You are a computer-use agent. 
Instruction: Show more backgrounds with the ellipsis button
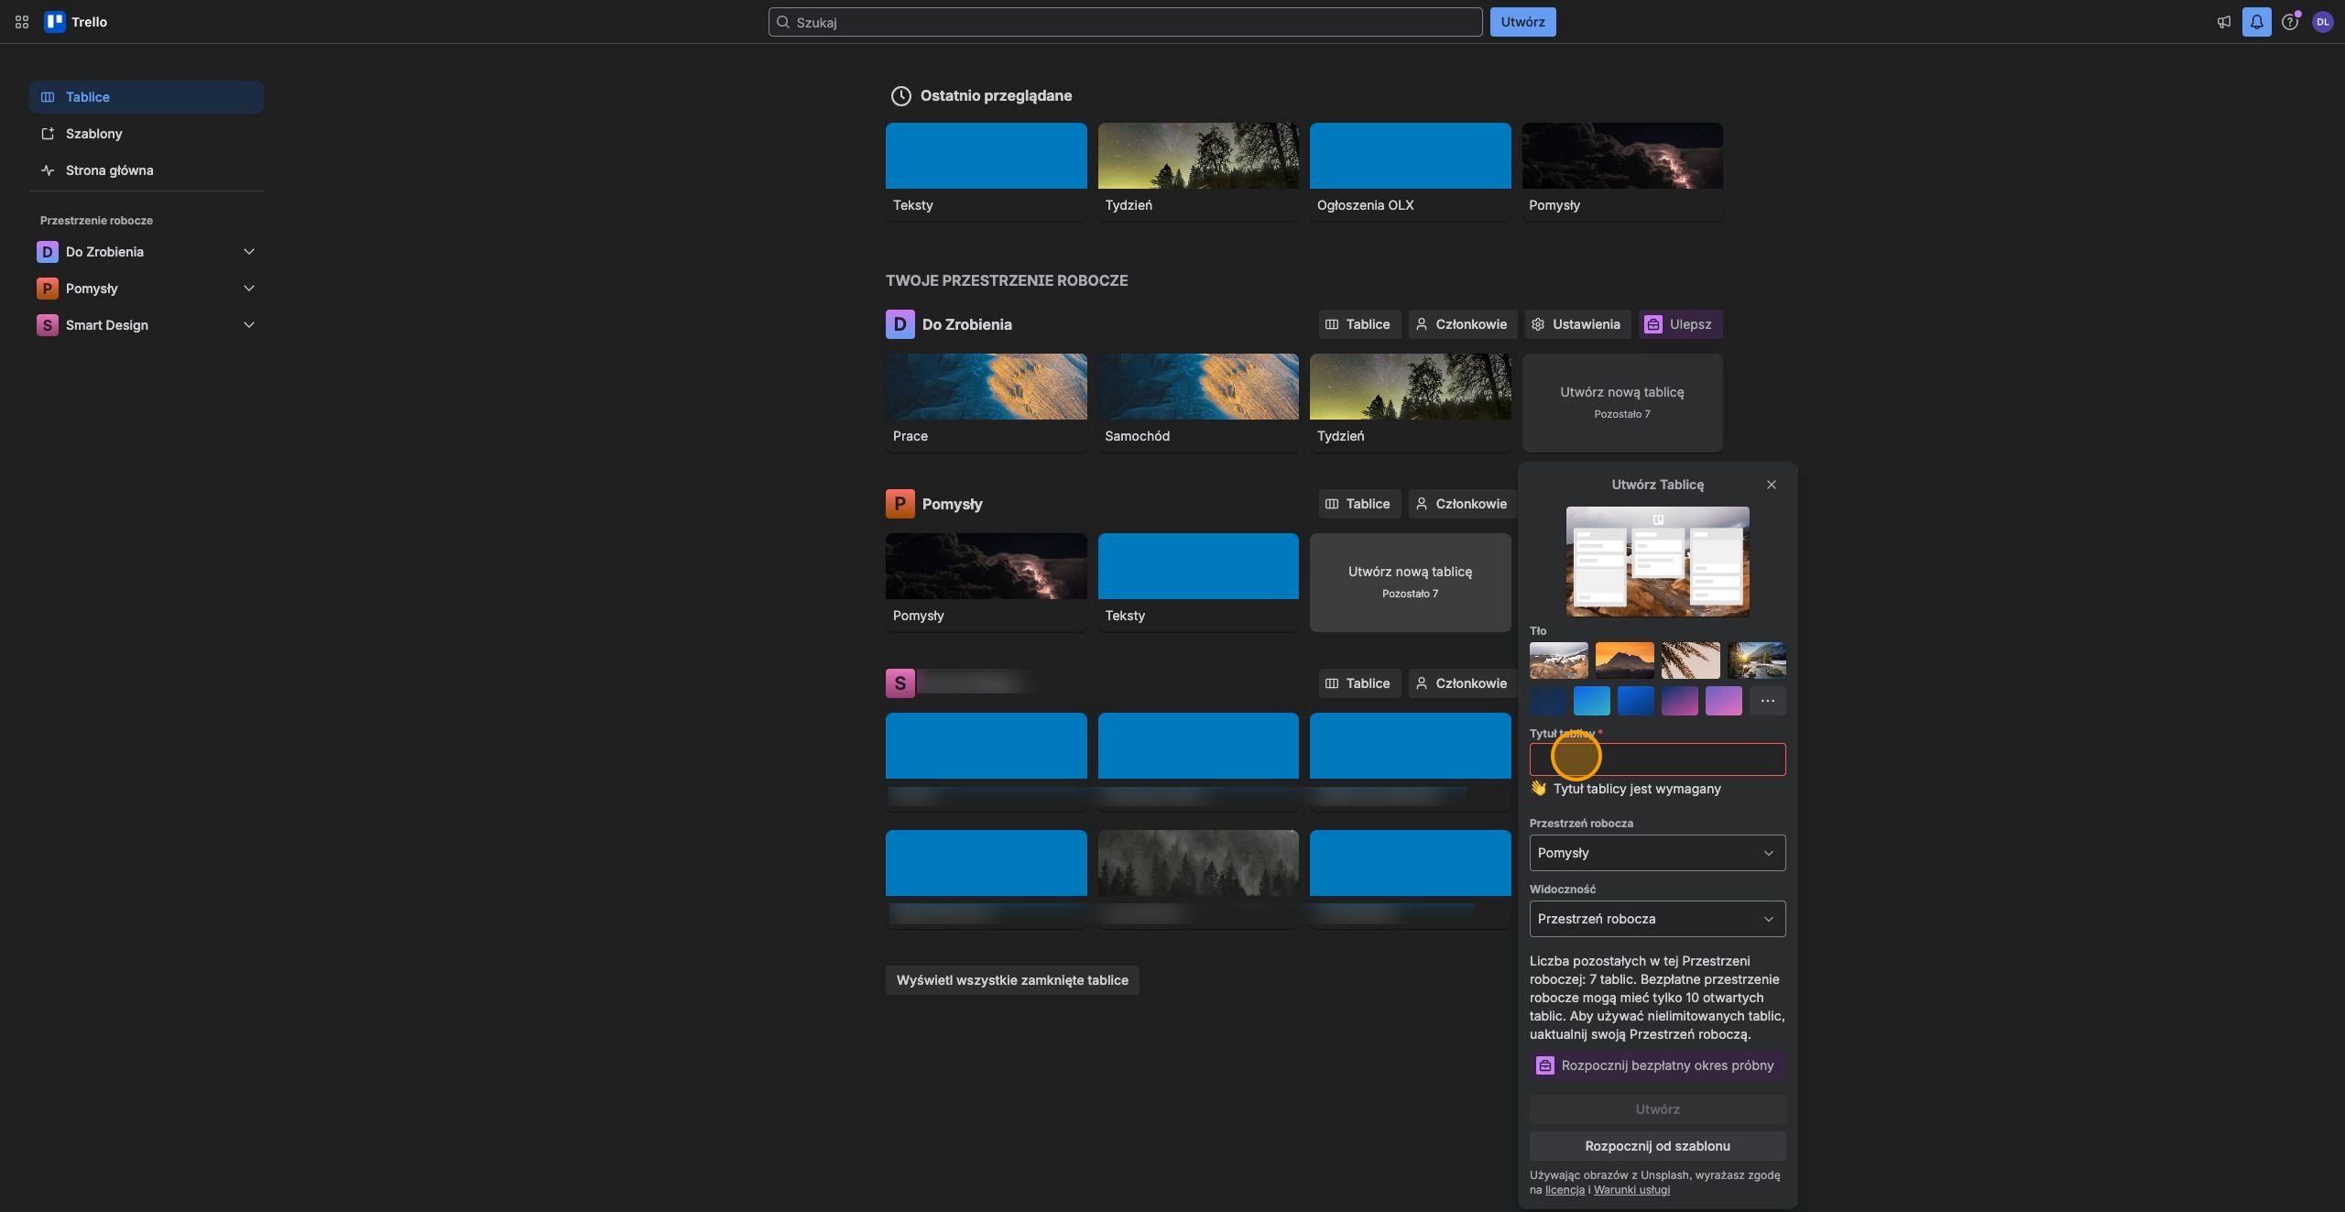click(x=1768, y=701)
